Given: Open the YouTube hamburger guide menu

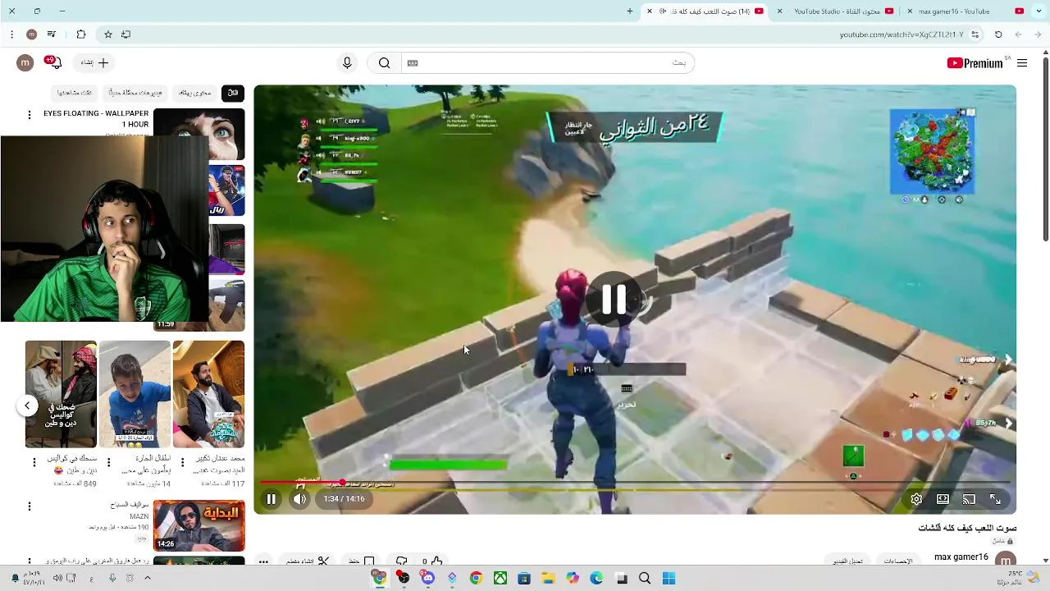Looking at the screenshot, I should click(x=1022, y=63).
